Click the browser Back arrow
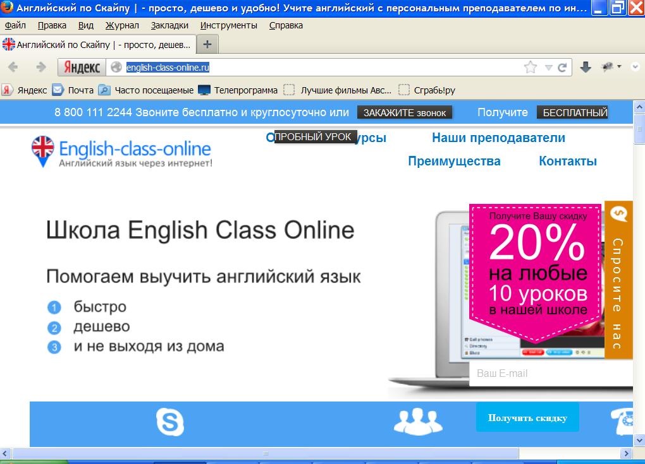The height and width of the screenshot is (464, 645). [13, 67]
